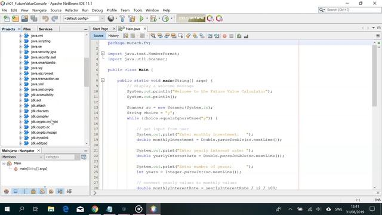
Task: Open the Tools menu
Action: pyautogui.click(x=138, y=10)
